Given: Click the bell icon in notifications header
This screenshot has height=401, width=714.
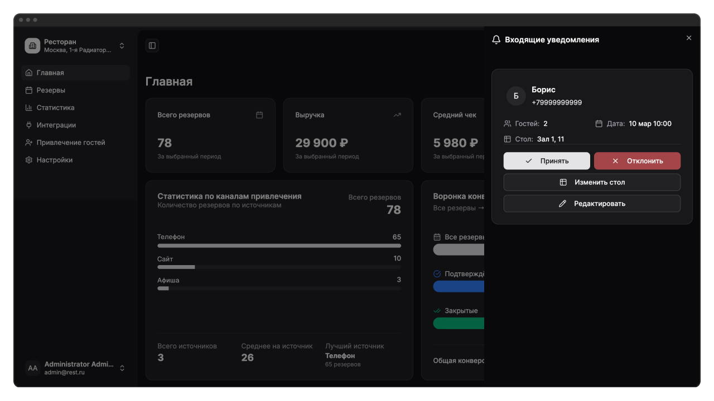Looking at the screenshot, I should click(x=496, y=40).
